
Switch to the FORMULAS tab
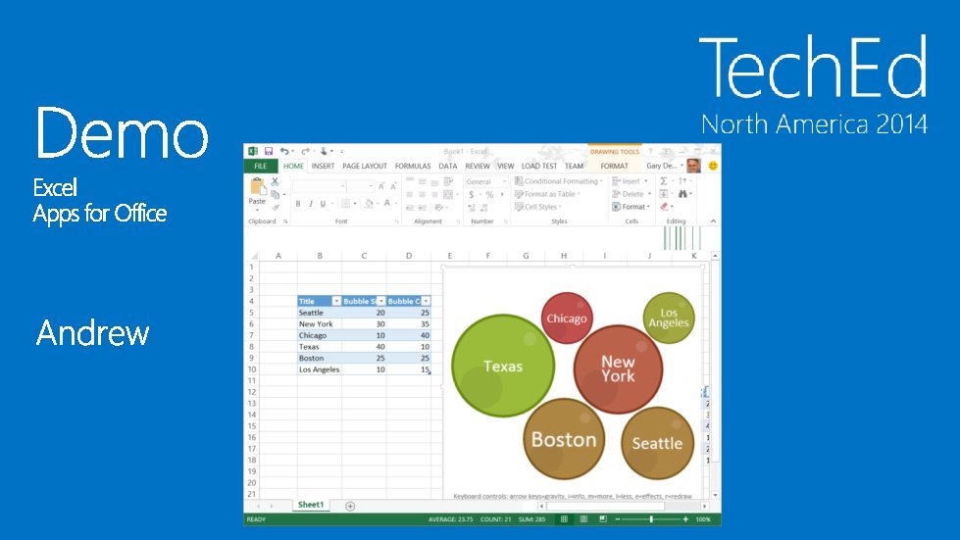pos(413,166)
